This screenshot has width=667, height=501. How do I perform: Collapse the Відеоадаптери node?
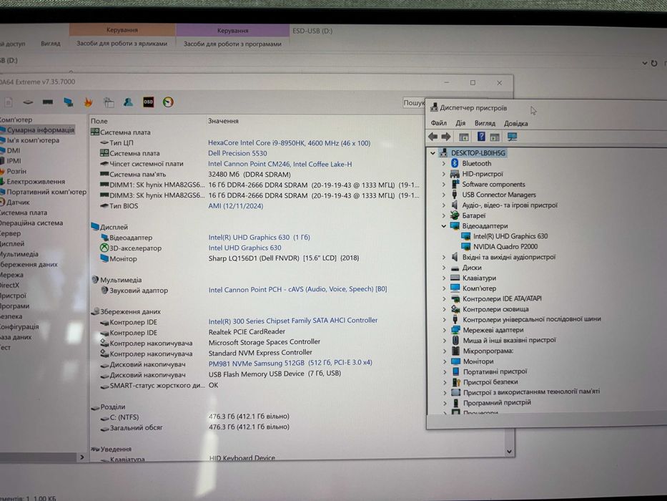coord(444,225)
